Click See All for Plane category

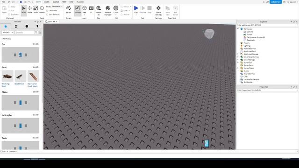[x=36, y=92]
